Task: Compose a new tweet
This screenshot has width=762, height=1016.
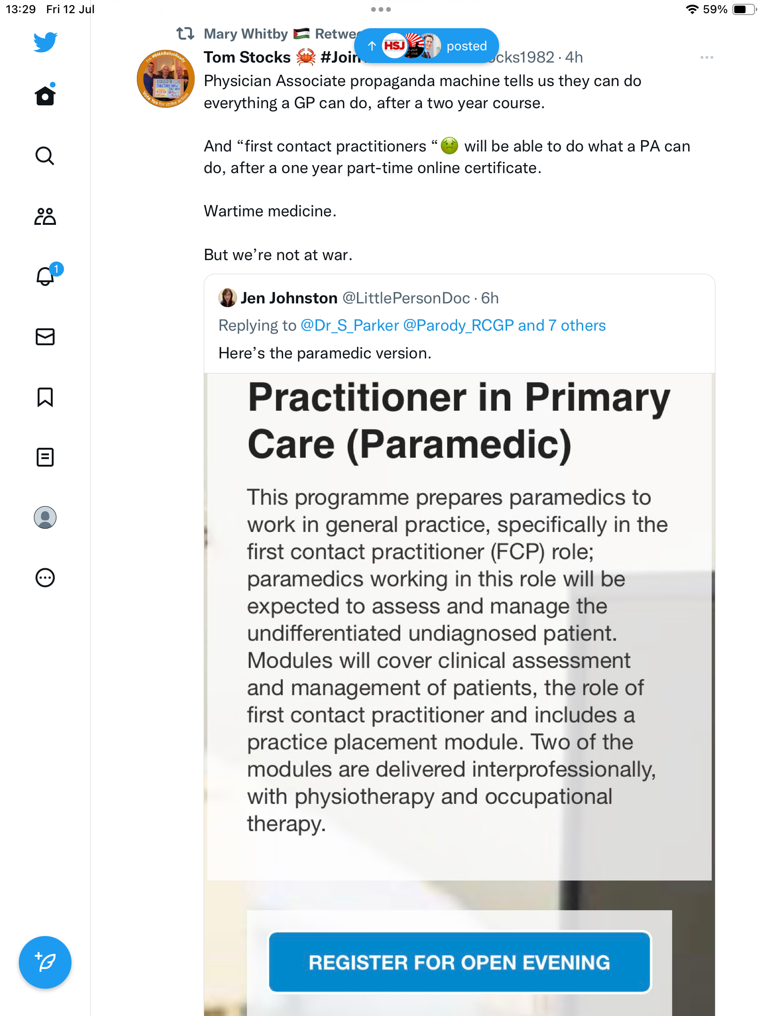Action: tap(45, 962)
